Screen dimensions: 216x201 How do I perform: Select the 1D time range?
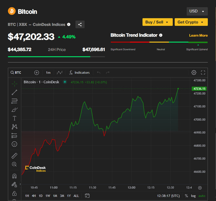[x=41, y=196]
